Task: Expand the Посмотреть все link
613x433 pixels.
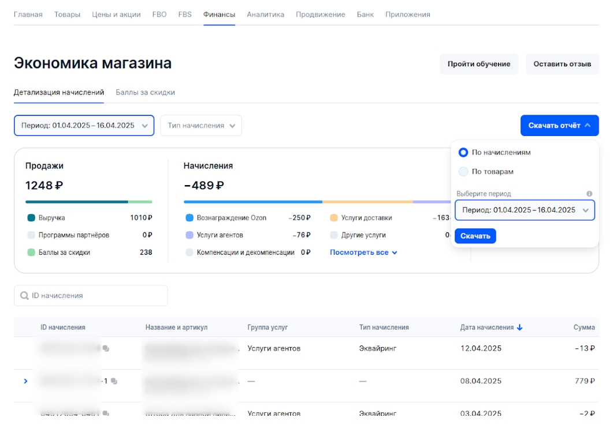Action: pyautogui.click(x=363, y=253)
